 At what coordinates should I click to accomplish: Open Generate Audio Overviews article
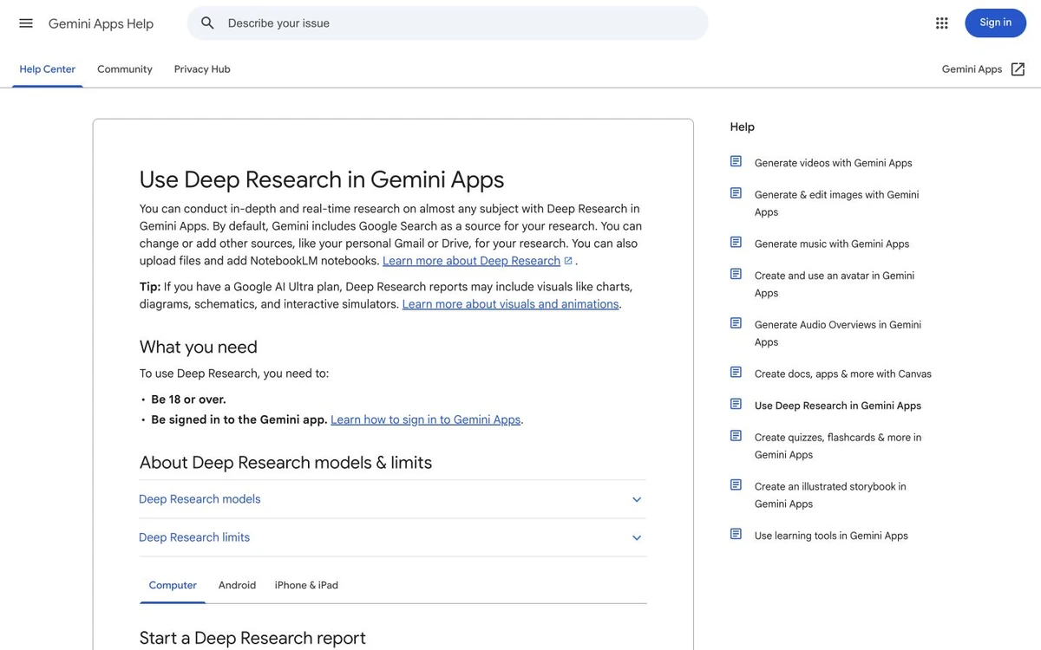(838, 333)
